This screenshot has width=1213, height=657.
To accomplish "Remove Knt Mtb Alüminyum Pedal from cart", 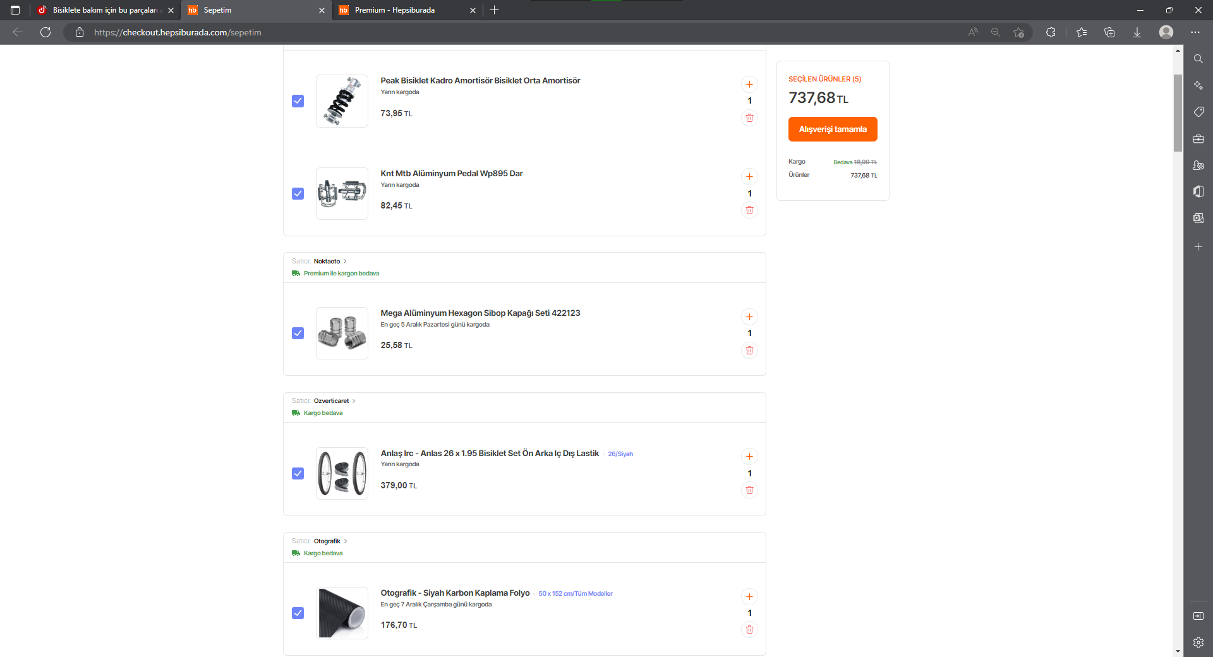I will click(749, 210).
